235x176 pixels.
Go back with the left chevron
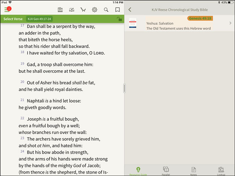(130, 10)
